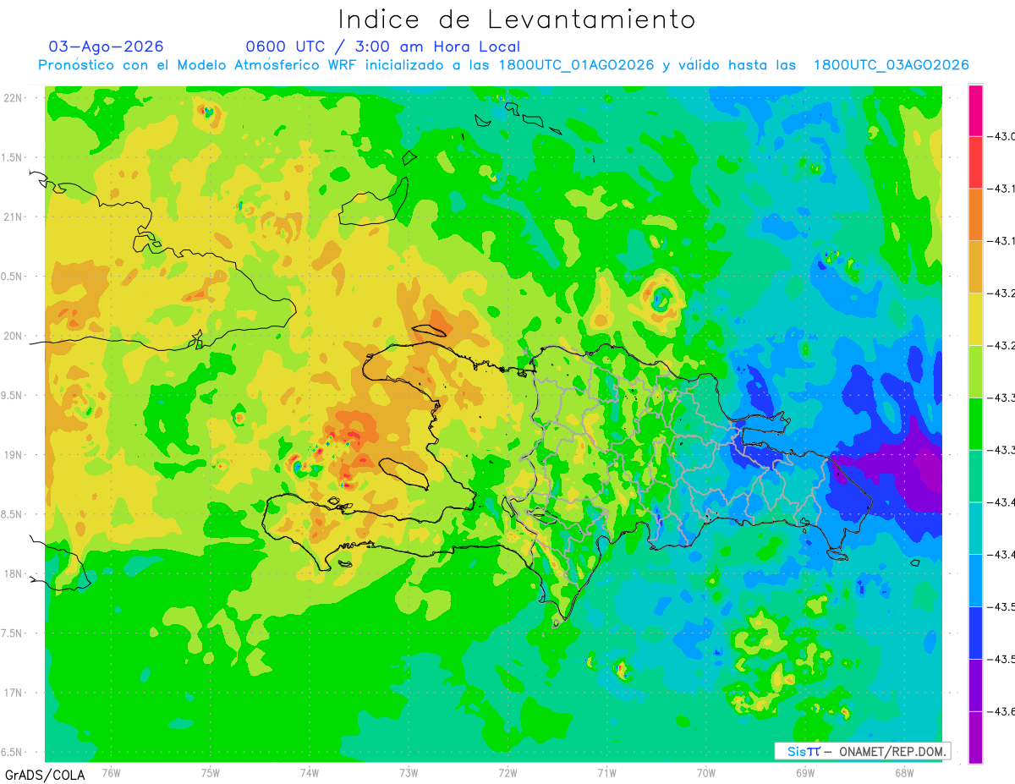Click the magenta swatch on the color scale
The height and width of the screenshot is (784, 1015).
975,111
